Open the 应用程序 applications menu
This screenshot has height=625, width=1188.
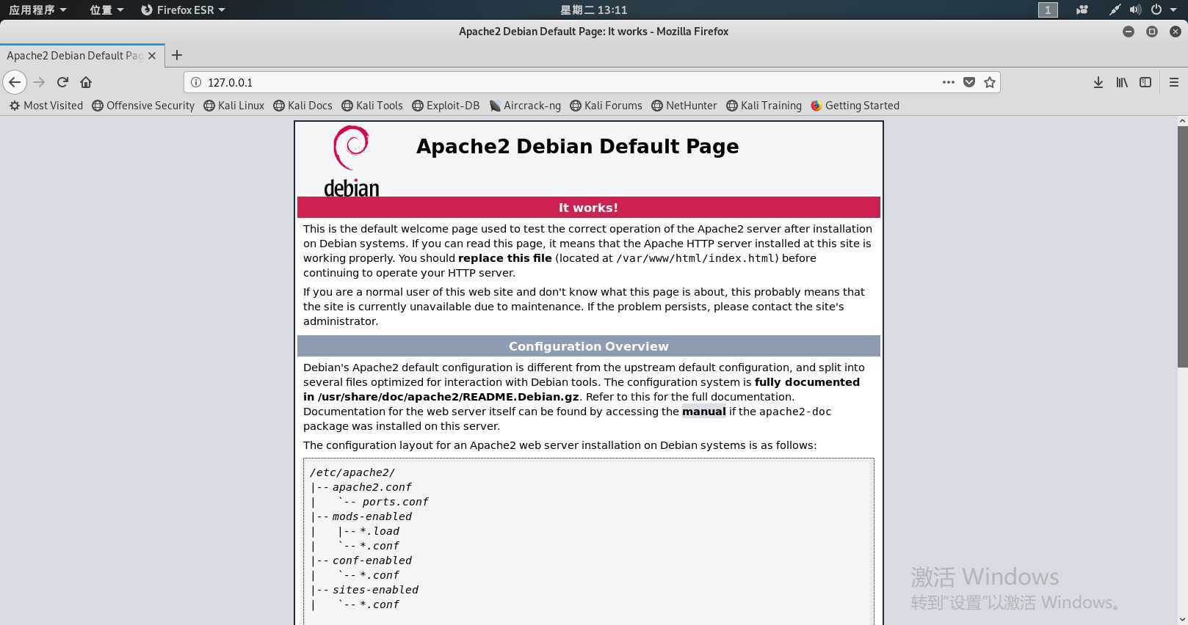coord(37,10)
